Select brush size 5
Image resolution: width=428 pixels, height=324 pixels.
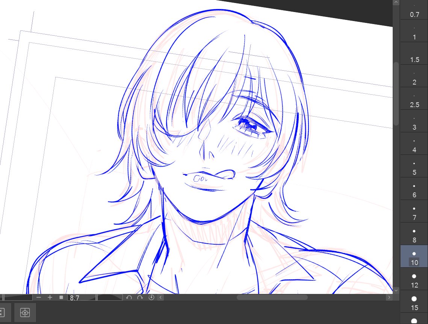414,166
